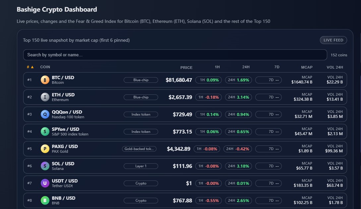Sort by VOL 24H column header

pyautogui.click(x=335, y=67)
